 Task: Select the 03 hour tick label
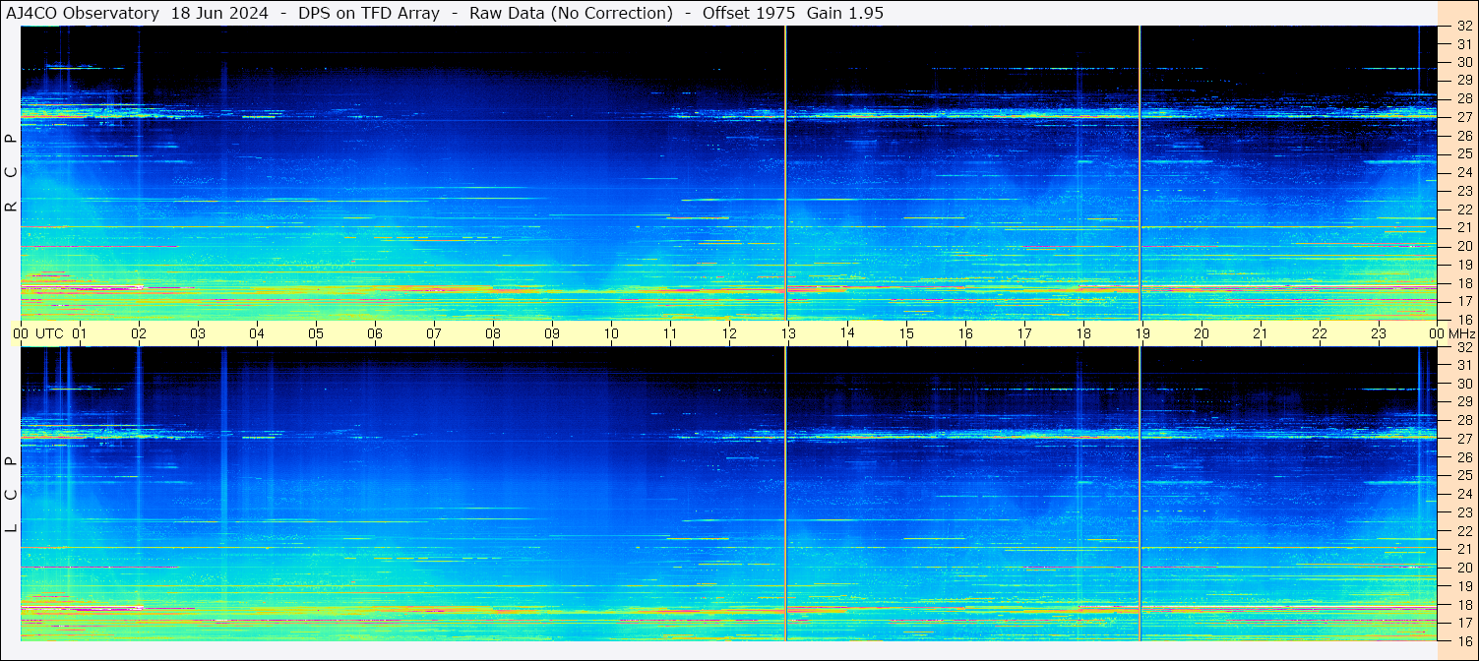coord(198,333)
